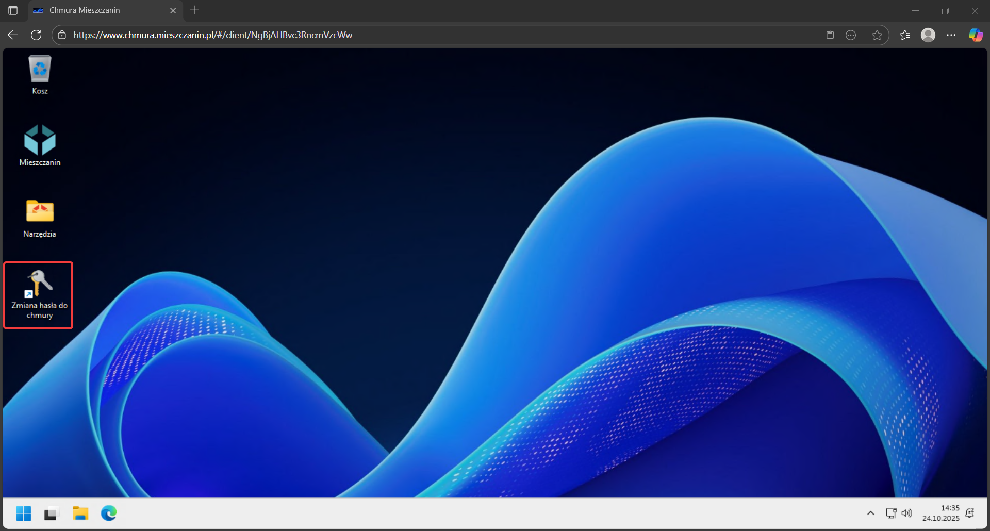Open the Mieszczanin desktop application icon
The width and height of the screenshot is (990, 531).
tap(40, 145)
